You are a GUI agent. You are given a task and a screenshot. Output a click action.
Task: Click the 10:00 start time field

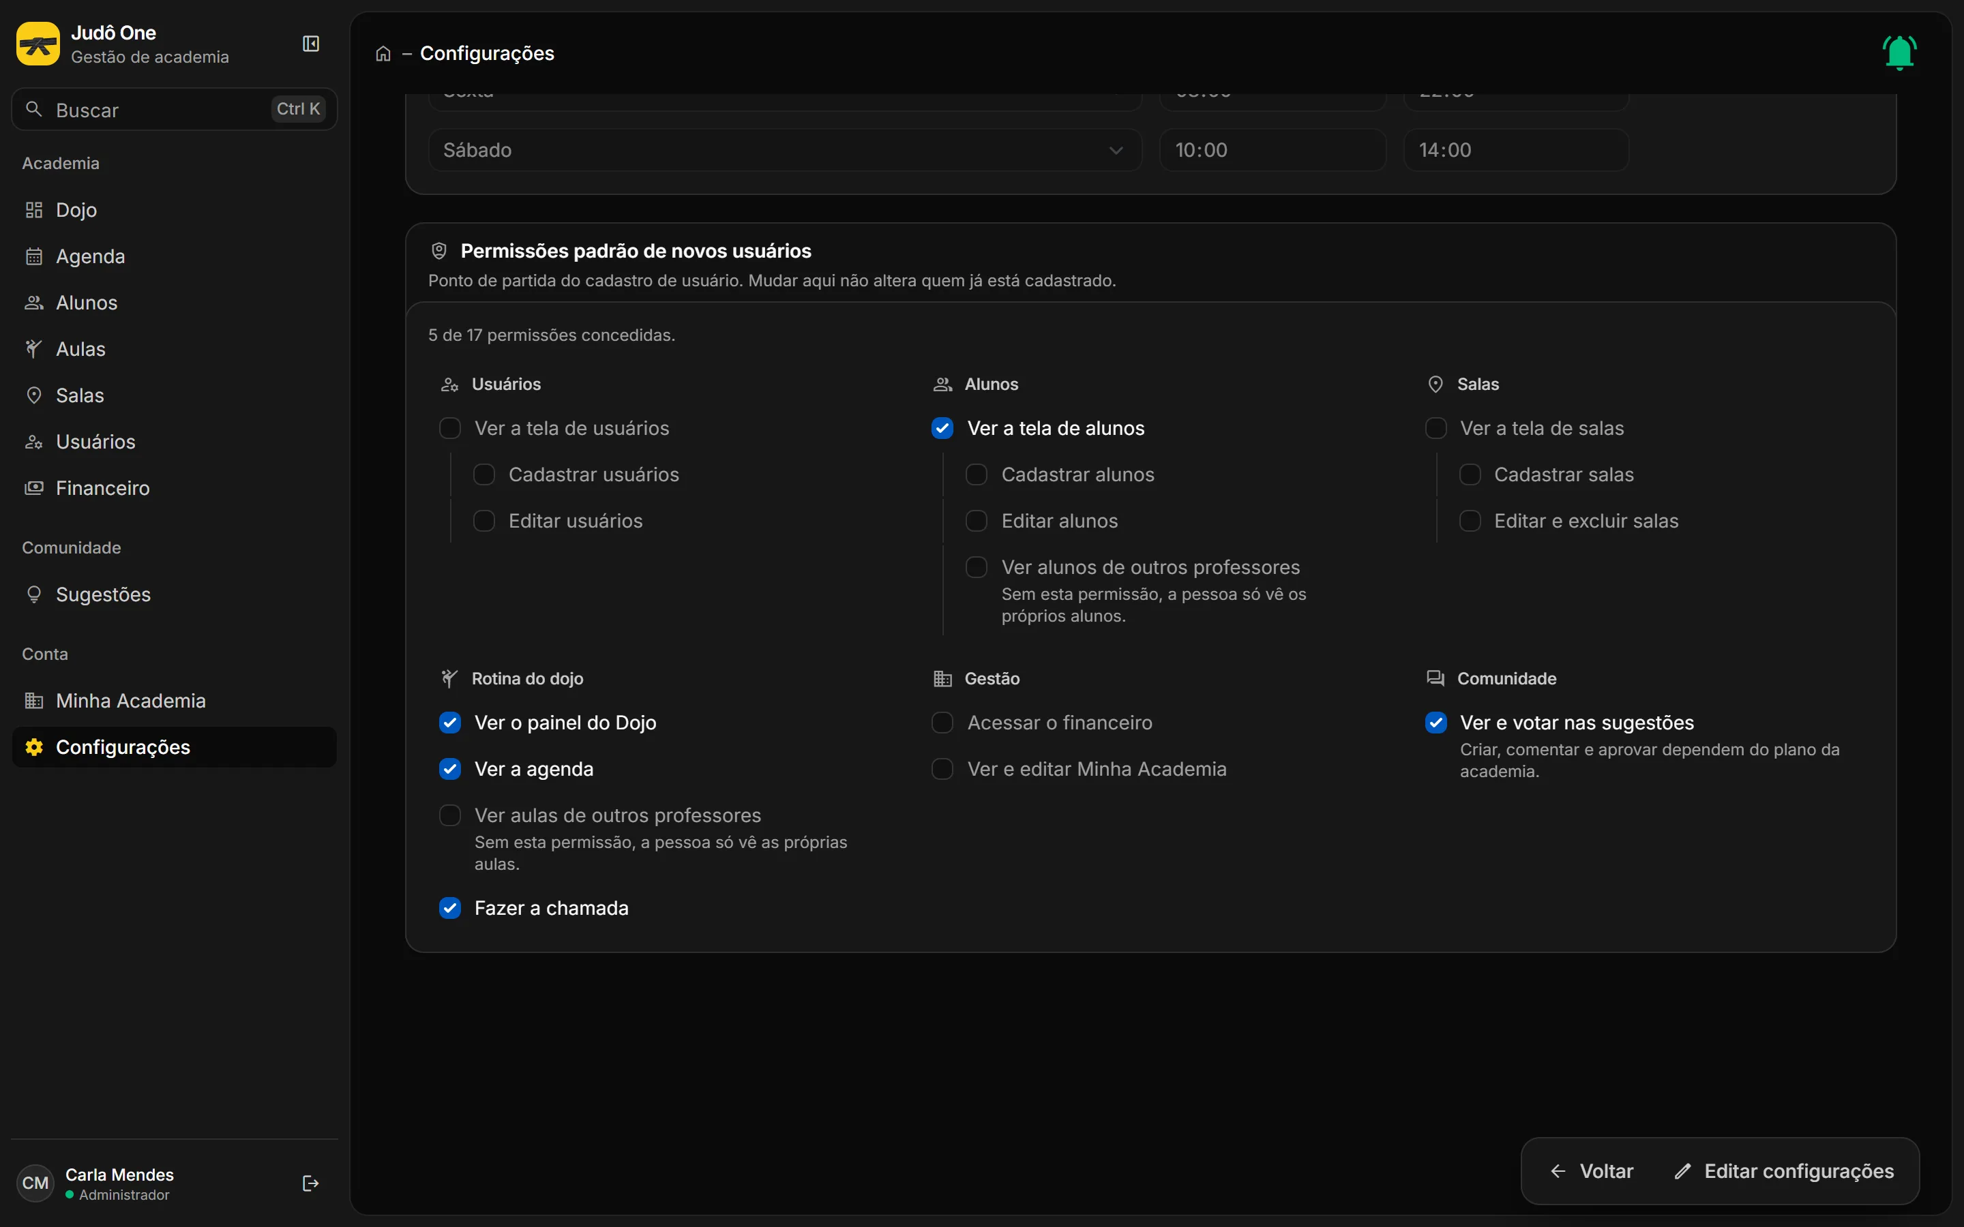[x=1273, y=150]
